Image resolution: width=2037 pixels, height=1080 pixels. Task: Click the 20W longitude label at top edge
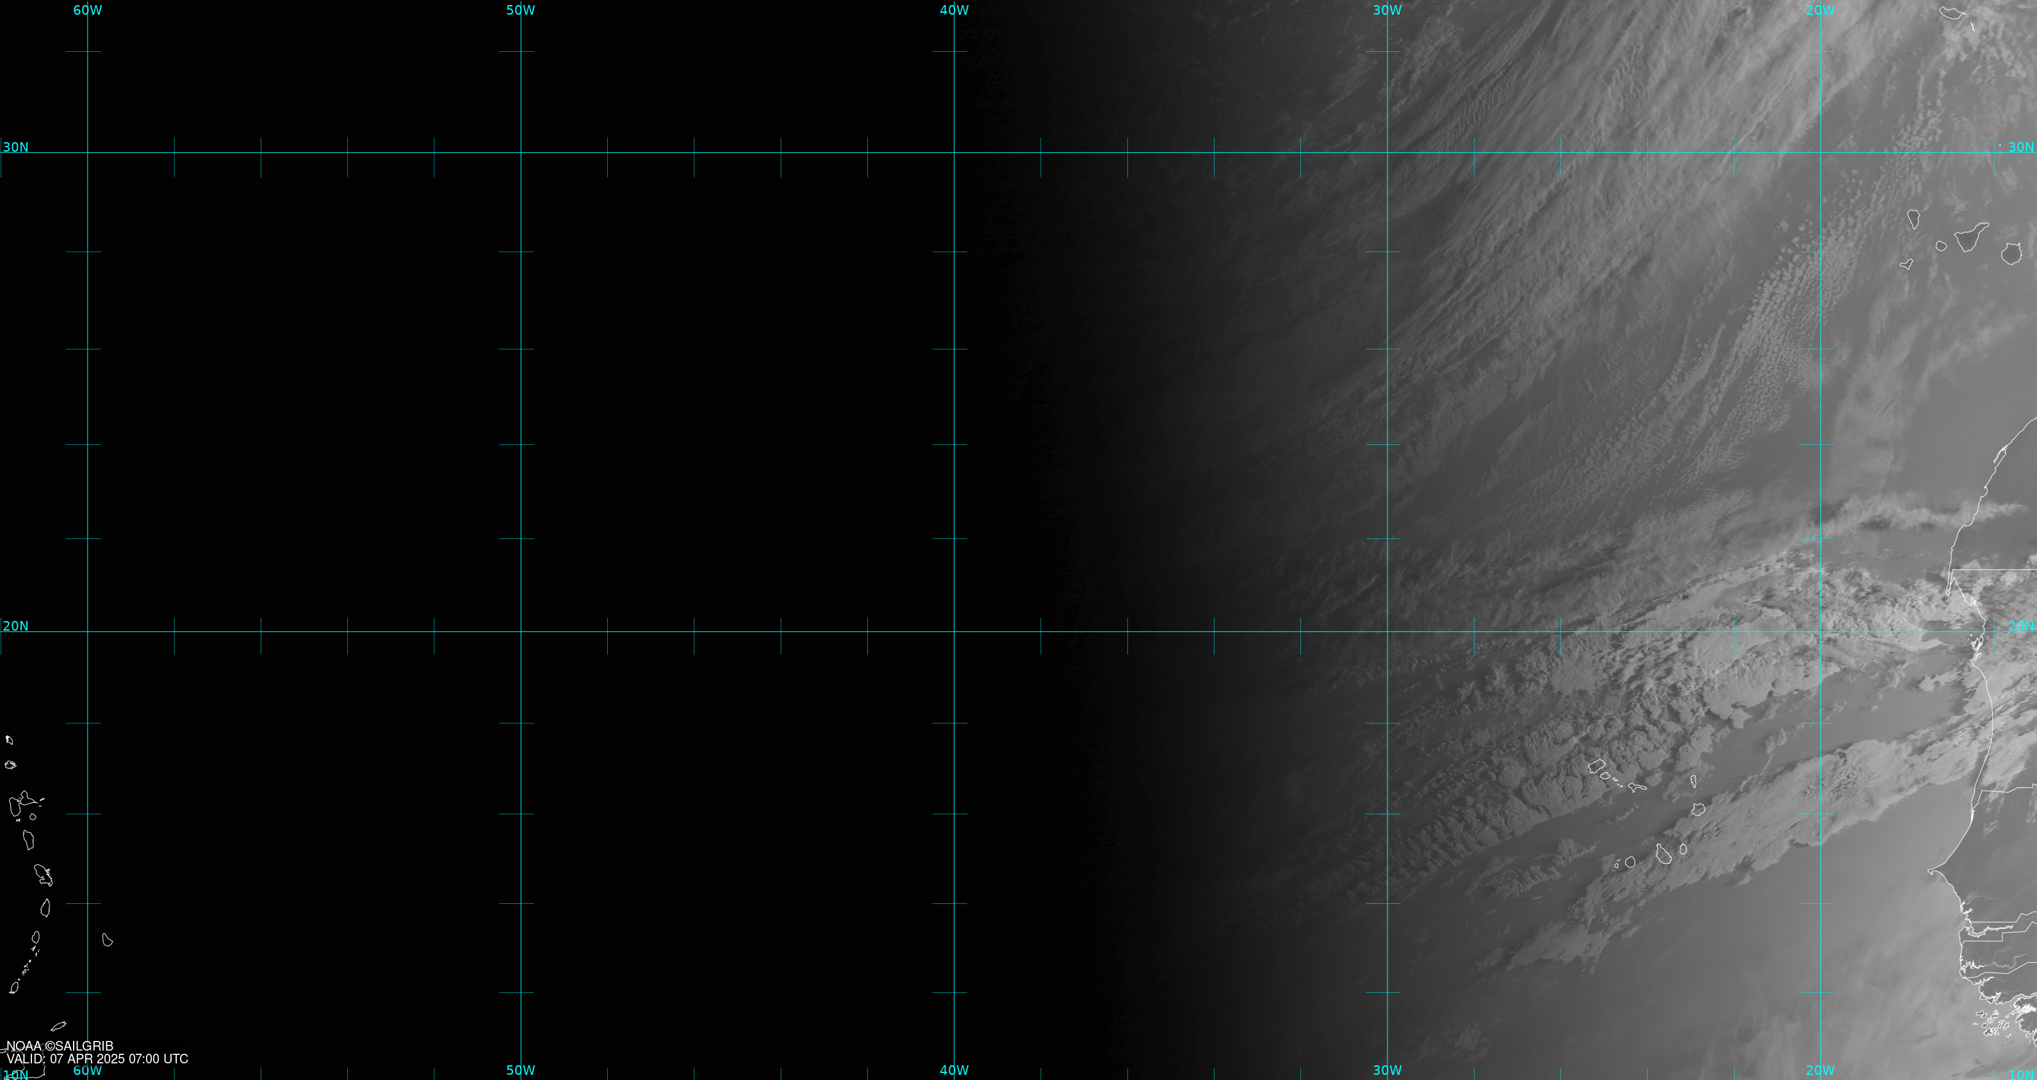coord(1820,10)
